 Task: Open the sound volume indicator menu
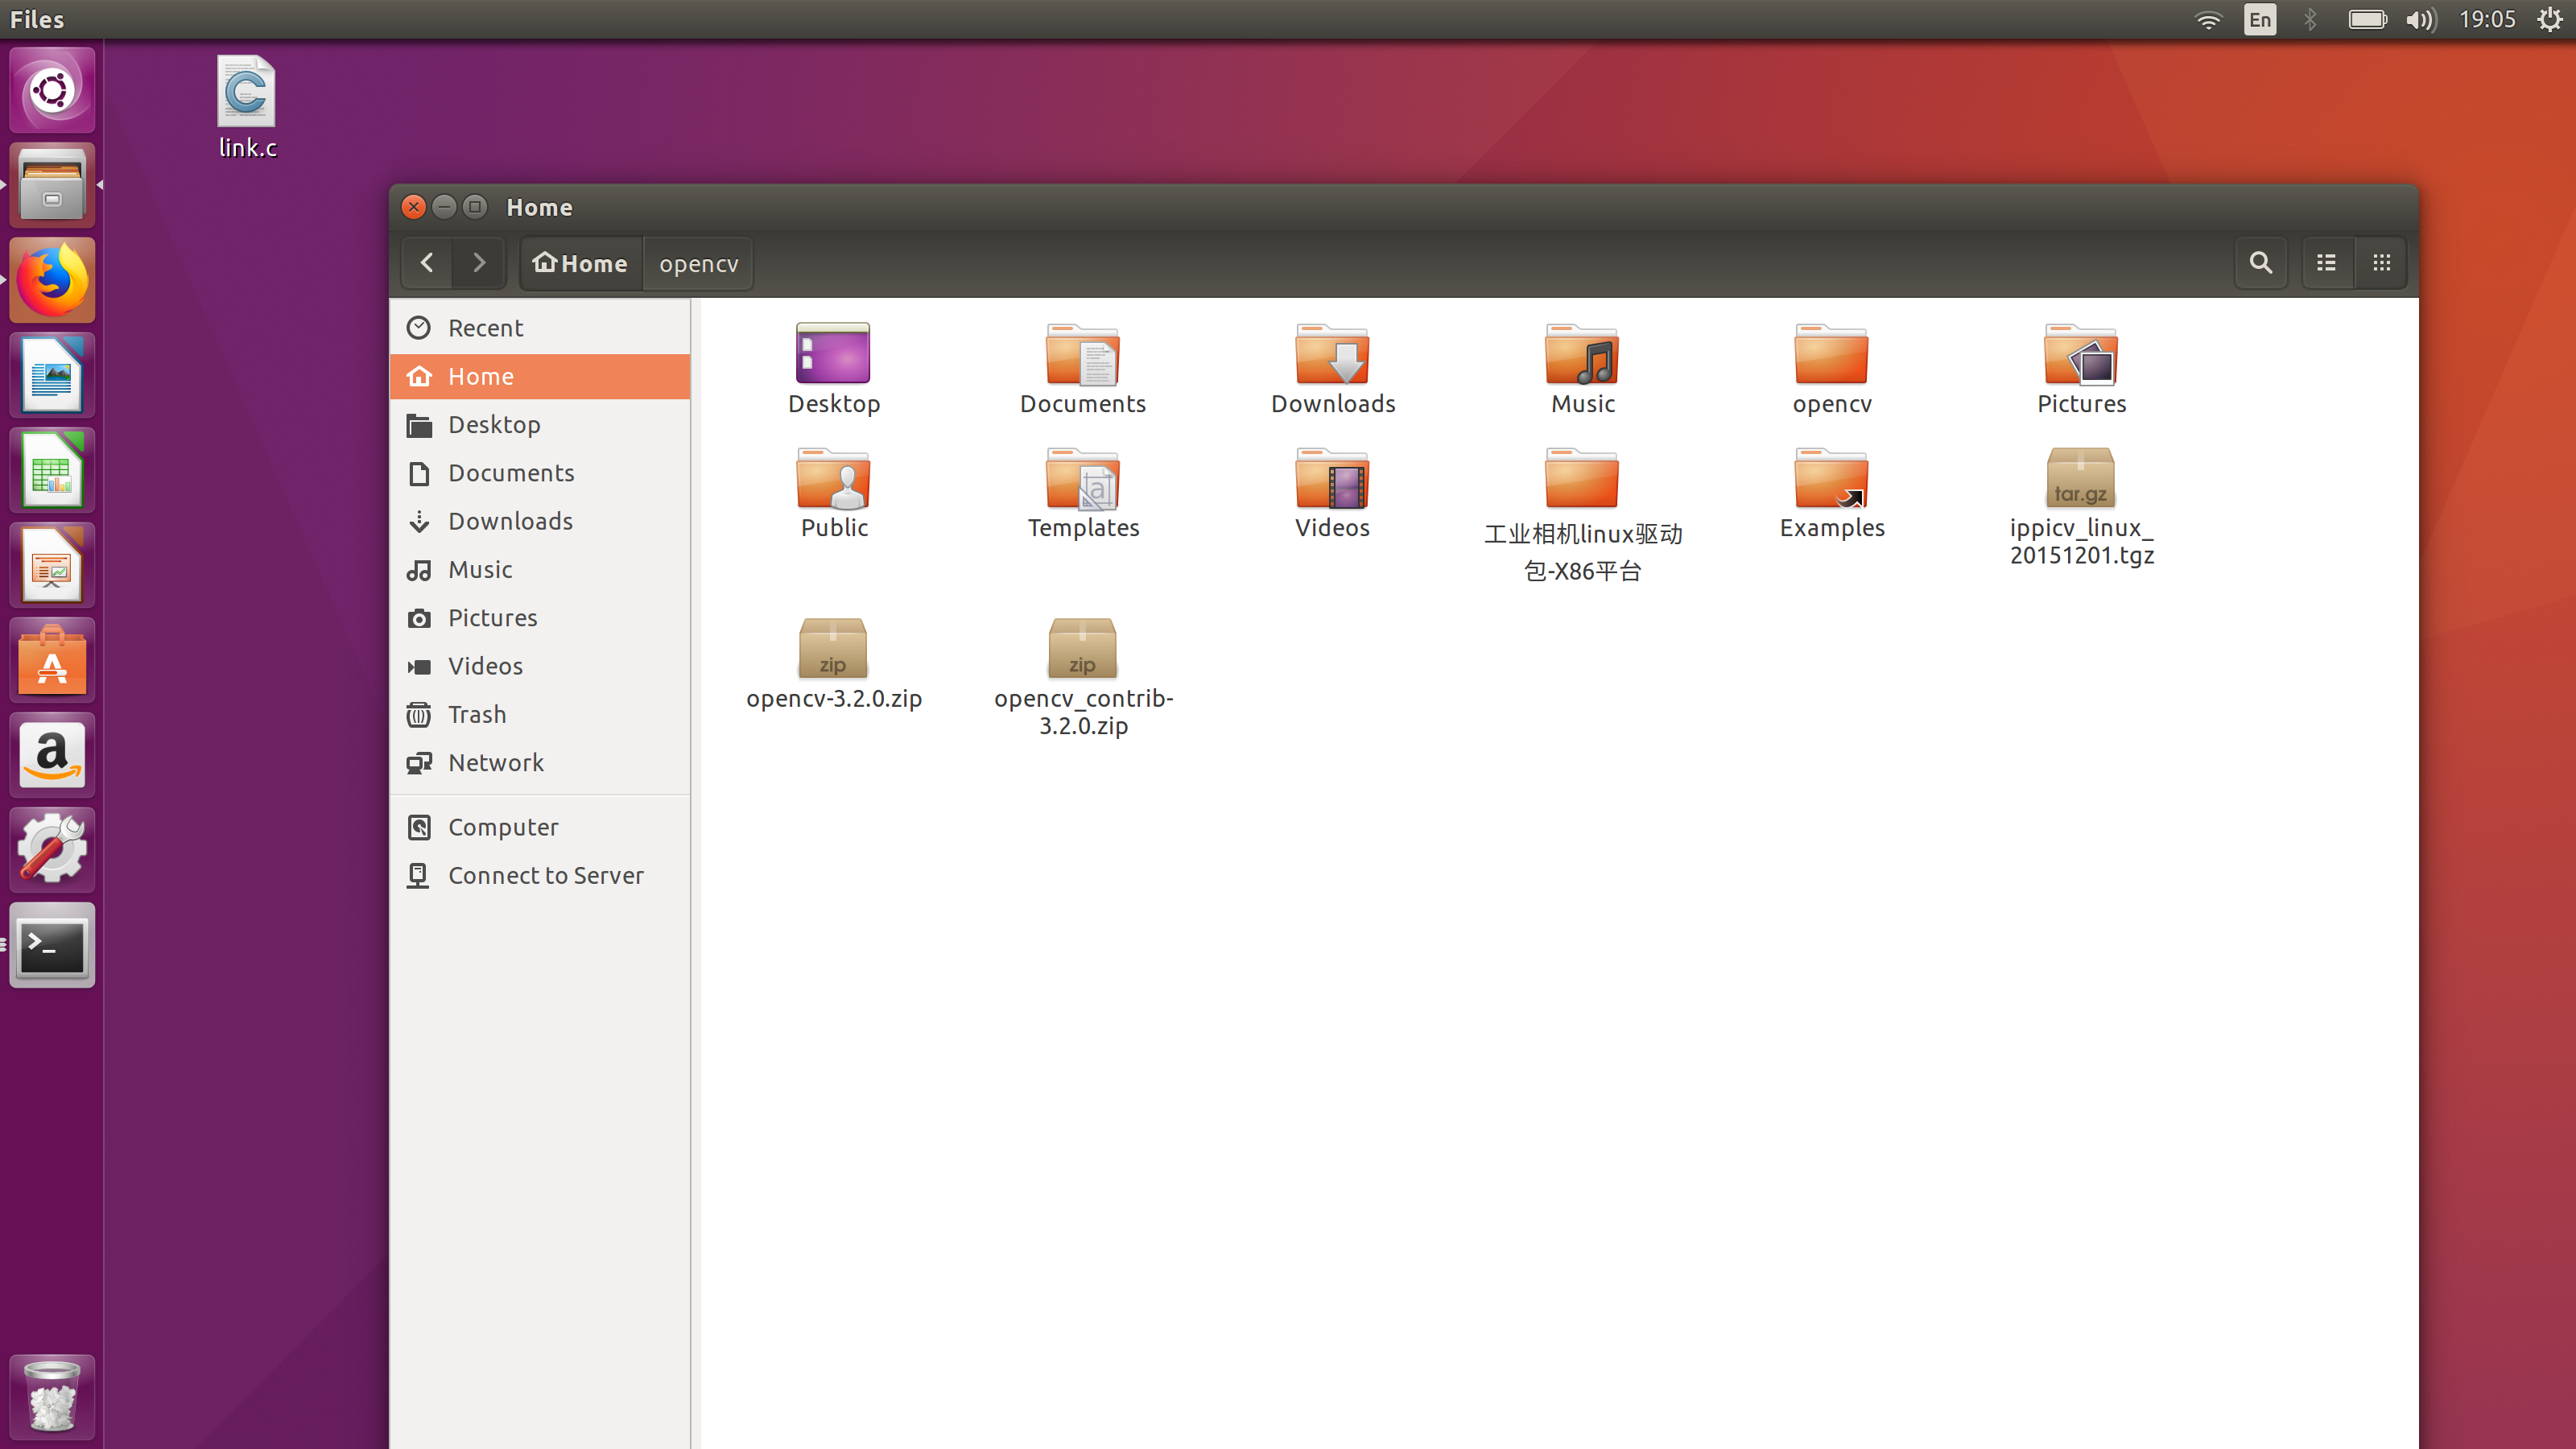(2421, 19)
